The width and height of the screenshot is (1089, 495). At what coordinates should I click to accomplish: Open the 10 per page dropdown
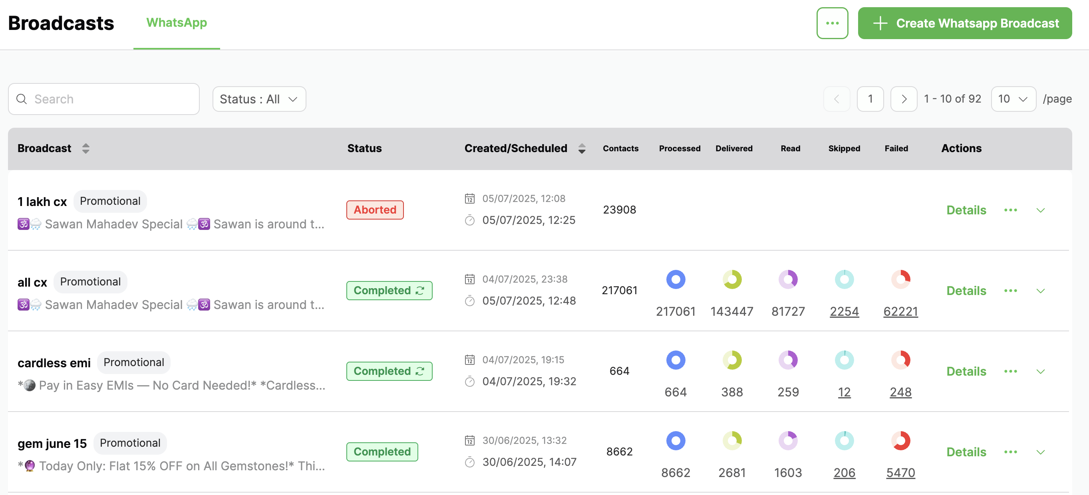pyautogui.click(x=1013, y=99)
